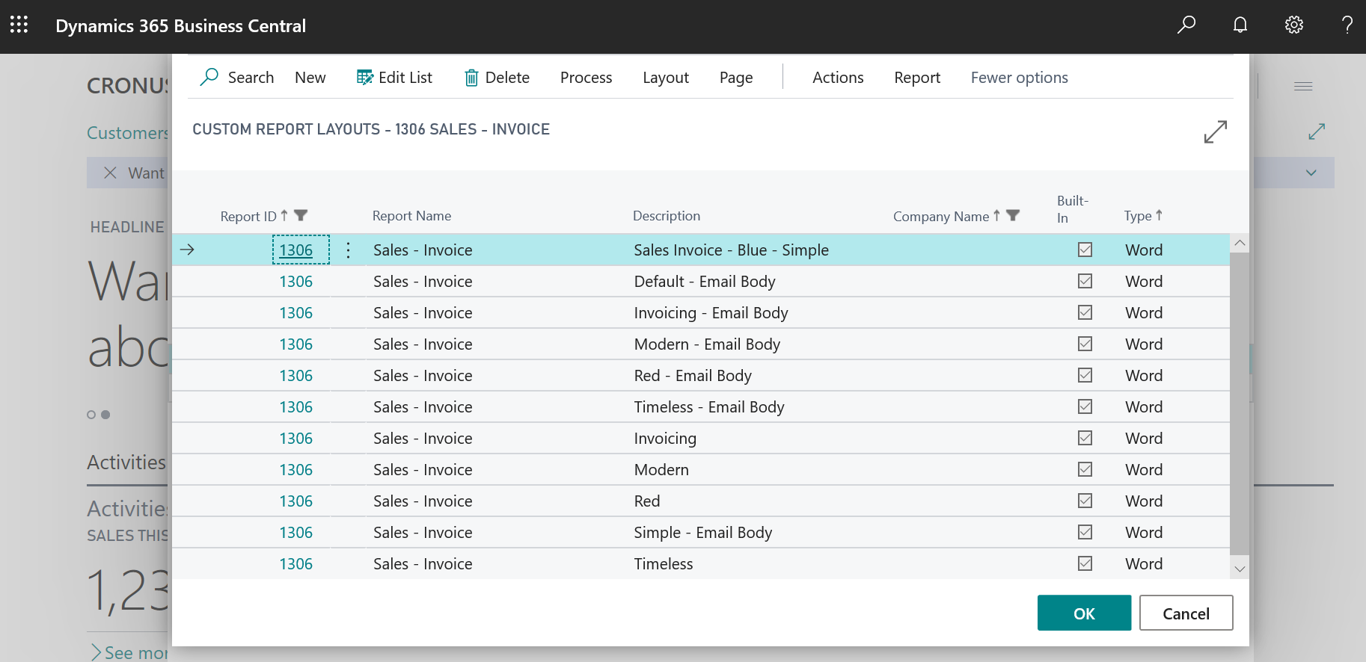The width and height of the screenshot is (1366, 662).
Task: Show more options for selected row
Action: pos(348,250)
